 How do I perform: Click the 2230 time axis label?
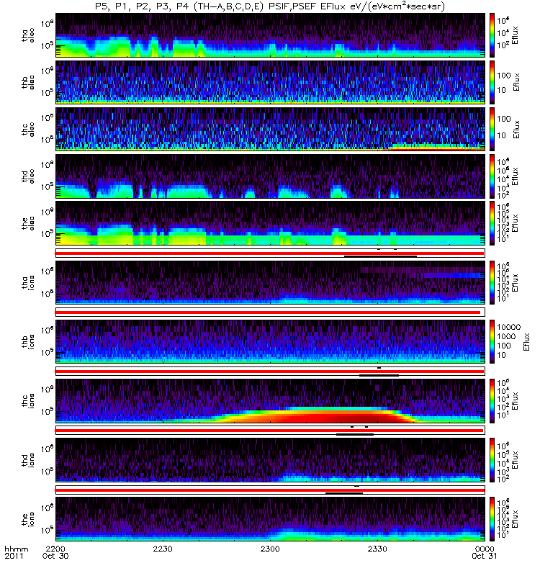(x=163, y=549)
